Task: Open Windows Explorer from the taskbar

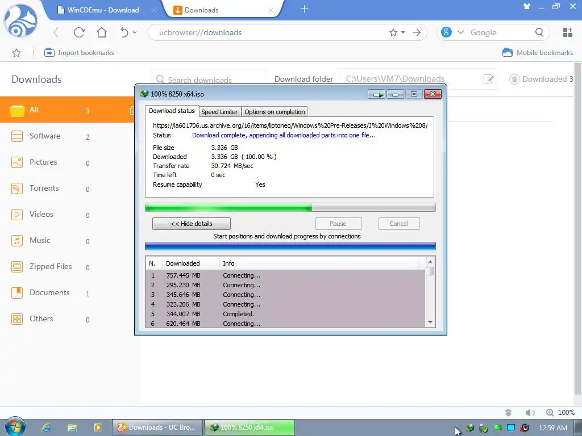Action: 72,427
